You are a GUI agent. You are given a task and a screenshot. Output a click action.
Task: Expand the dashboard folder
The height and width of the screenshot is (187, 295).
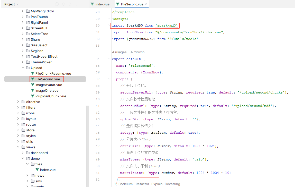(23, 153)
